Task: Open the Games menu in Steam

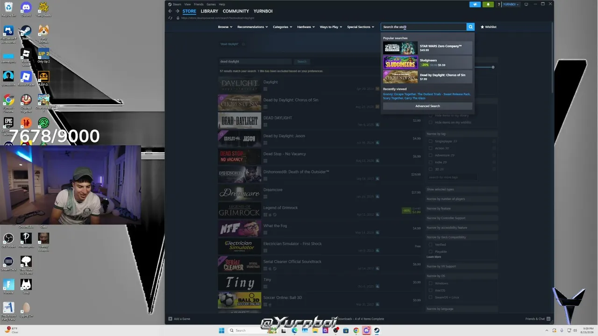Action: (x=211, y=4)
